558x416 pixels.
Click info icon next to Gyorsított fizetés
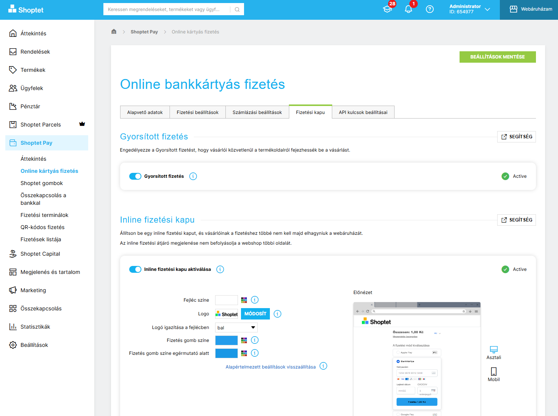click(193, 176)
